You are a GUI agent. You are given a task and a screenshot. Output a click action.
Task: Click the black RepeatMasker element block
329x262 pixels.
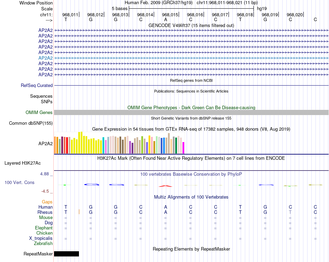(66, 254)
